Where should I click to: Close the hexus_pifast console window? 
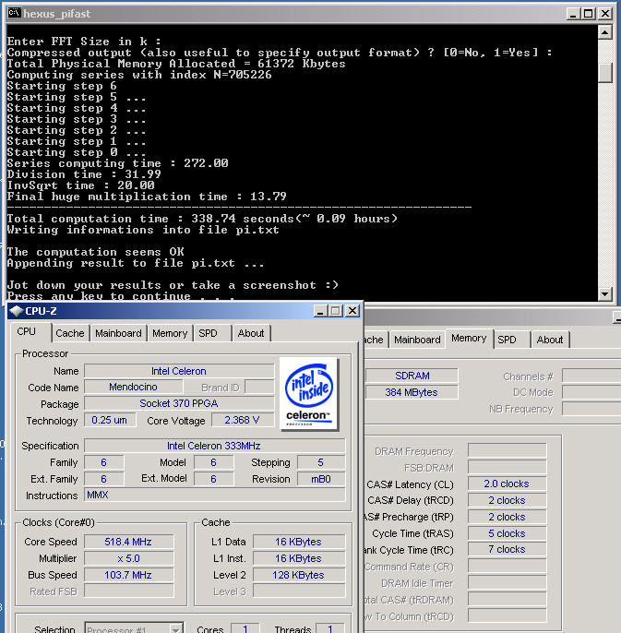[x=605, y=14]
